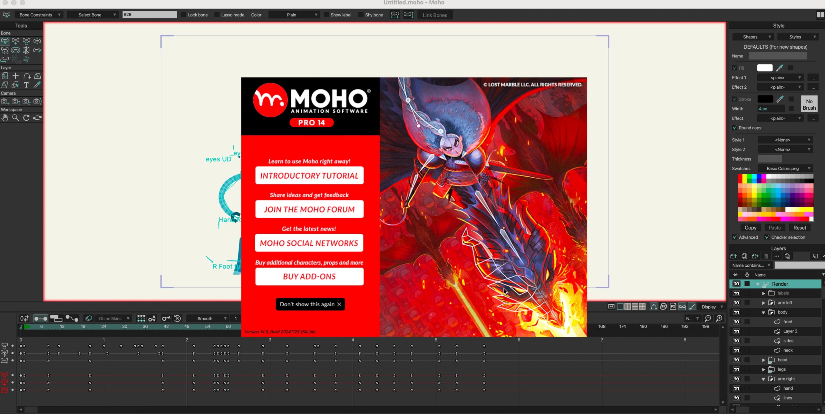825x414 pixels.
Task: Select the Rotate Workspace tool
Action: [26, 118]
